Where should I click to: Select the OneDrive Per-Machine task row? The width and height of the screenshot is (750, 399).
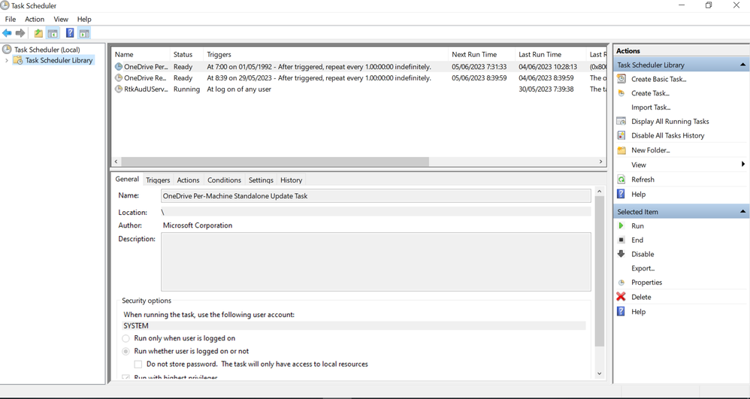click(x=359, y=67)
